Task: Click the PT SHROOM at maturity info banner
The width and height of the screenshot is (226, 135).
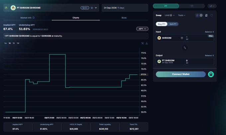Action: point(76,36)
